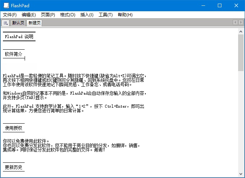Click the vertical scrollbar up arrow

(x=241, y=31)
